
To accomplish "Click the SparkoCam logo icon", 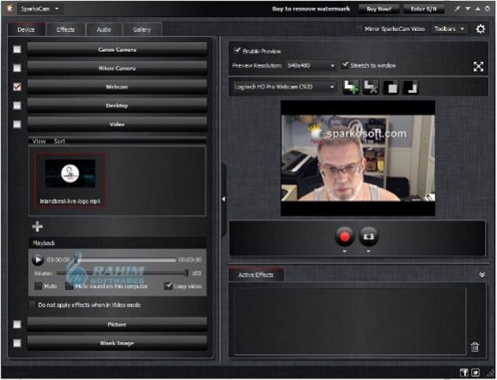I will (9, 8).
